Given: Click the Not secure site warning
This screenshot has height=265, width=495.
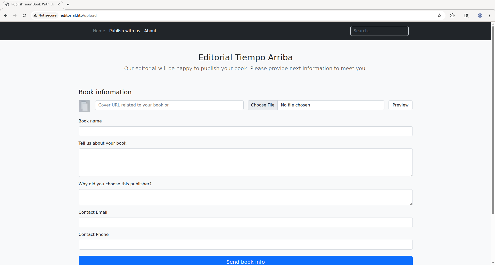Looking at the screenshot, I should (45, 15).
